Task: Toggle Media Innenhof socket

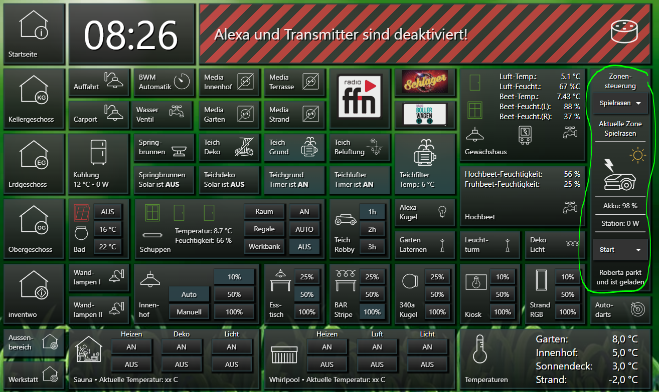Action: (x=229, y=82)
